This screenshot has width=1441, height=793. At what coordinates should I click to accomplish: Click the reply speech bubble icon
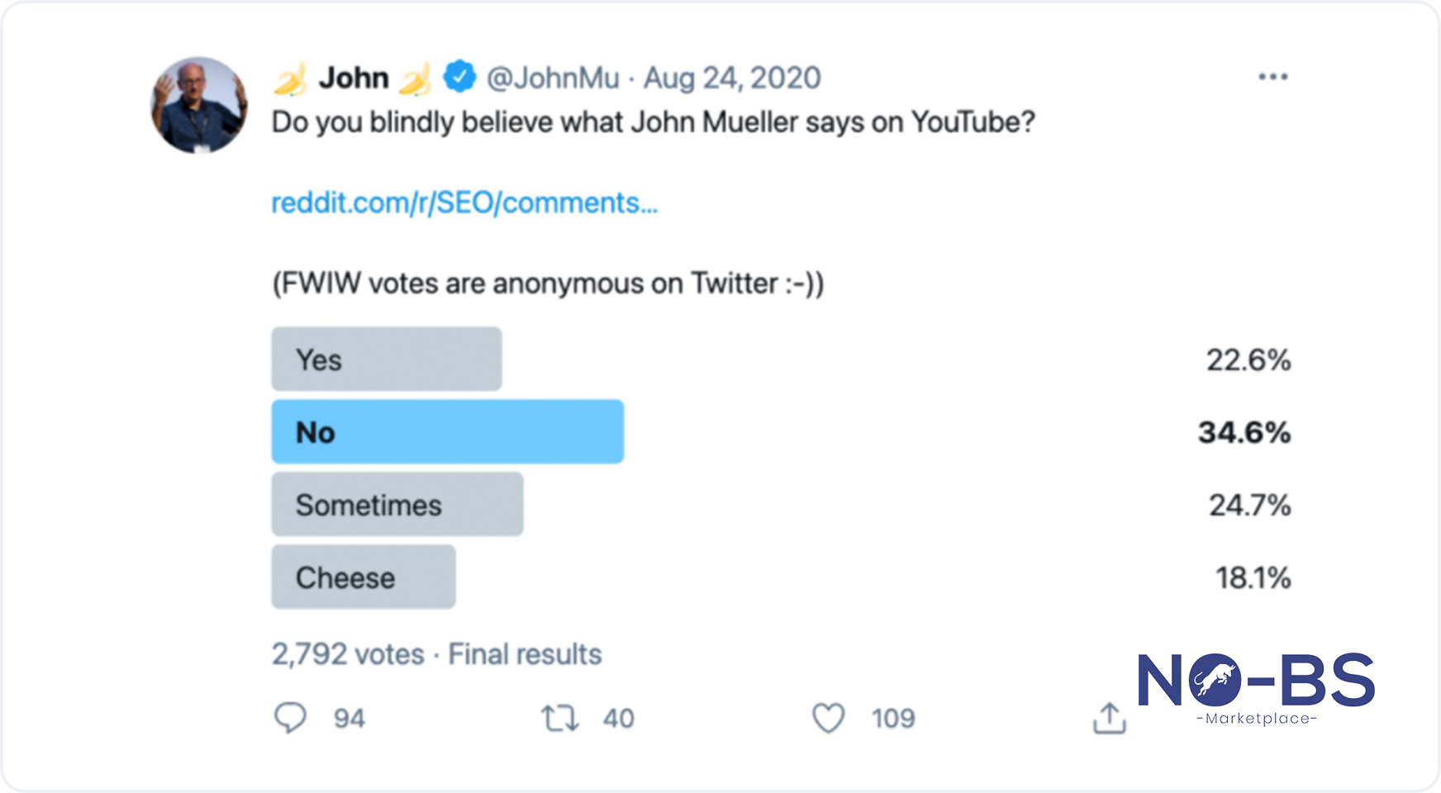tap(290, 718)
